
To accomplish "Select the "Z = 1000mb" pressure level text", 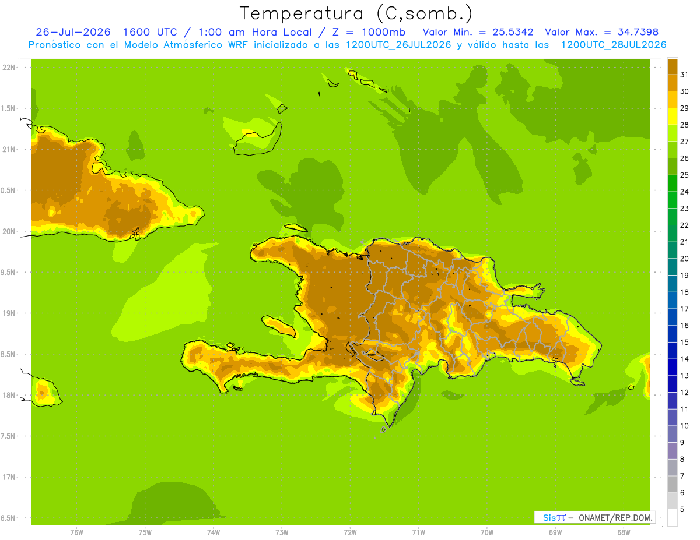I will pyautogui.click(x=370, y=32).
